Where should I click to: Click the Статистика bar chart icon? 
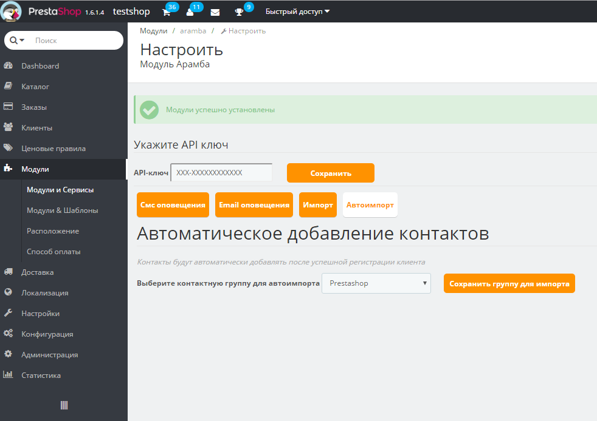click(8, 374)
